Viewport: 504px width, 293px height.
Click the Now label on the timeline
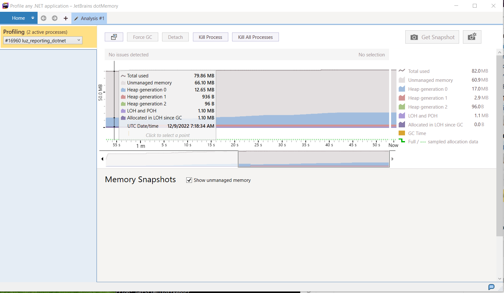tap(393, 145)
